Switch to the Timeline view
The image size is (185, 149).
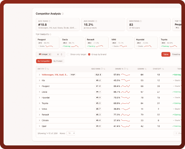tap(176, 55)
